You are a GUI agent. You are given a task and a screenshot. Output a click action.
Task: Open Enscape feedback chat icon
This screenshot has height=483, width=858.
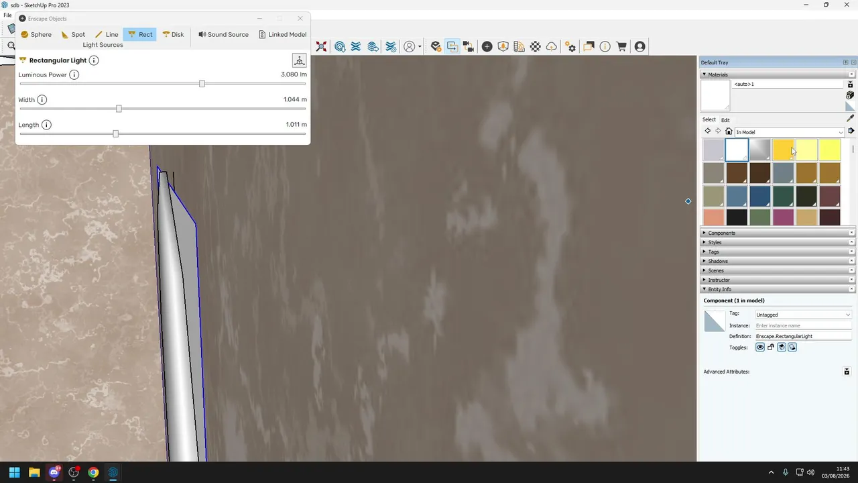pyautogui.click(x=589, y=47)
